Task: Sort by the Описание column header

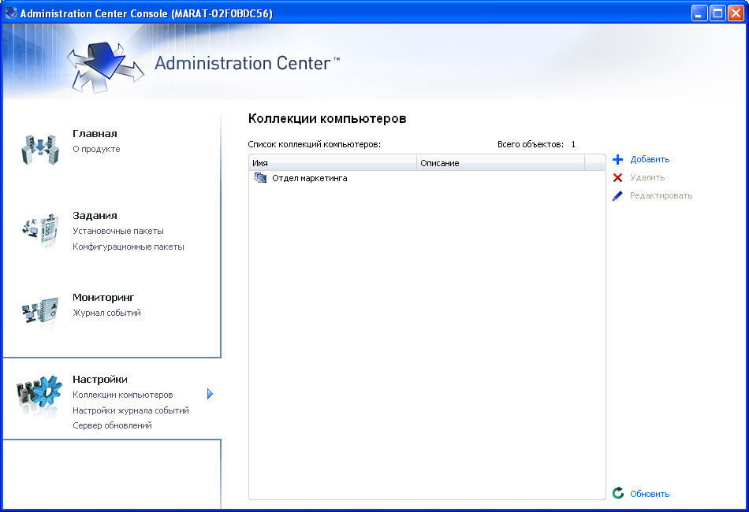Action: [x=501, y=163]
